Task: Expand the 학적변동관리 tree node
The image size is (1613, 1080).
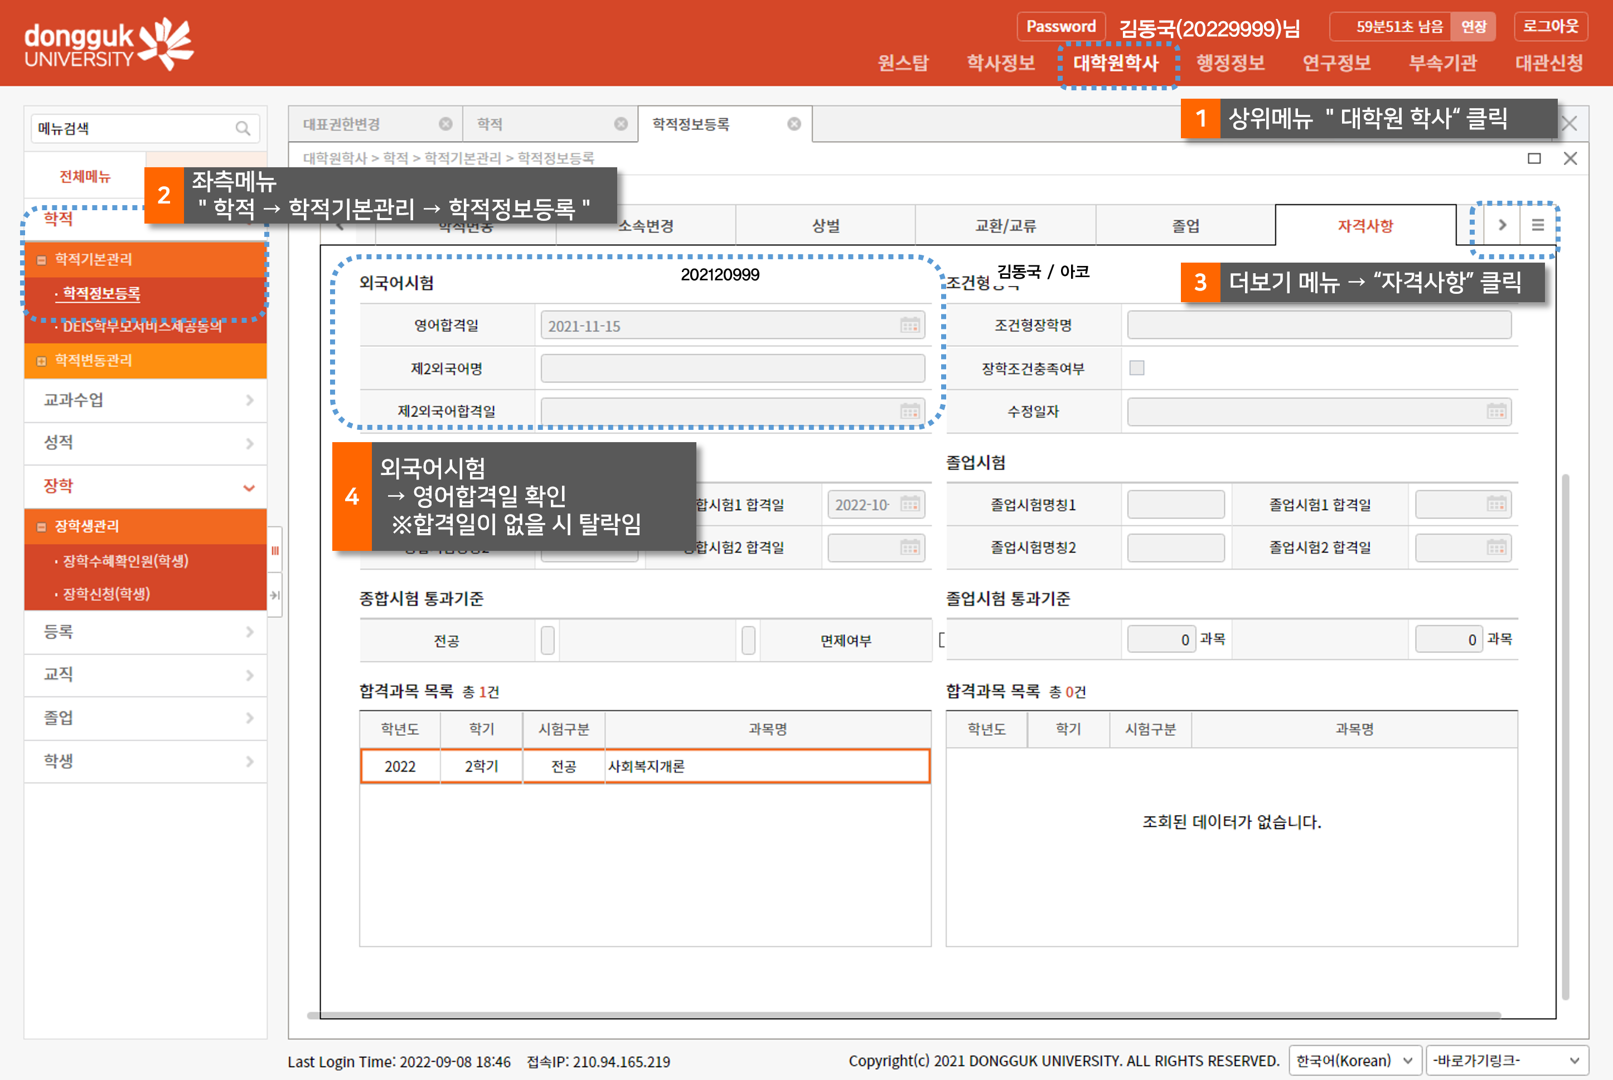Action: 41,361
